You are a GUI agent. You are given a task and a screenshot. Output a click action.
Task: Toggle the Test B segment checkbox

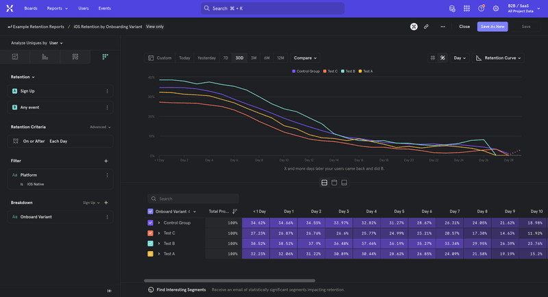(151, 243)
